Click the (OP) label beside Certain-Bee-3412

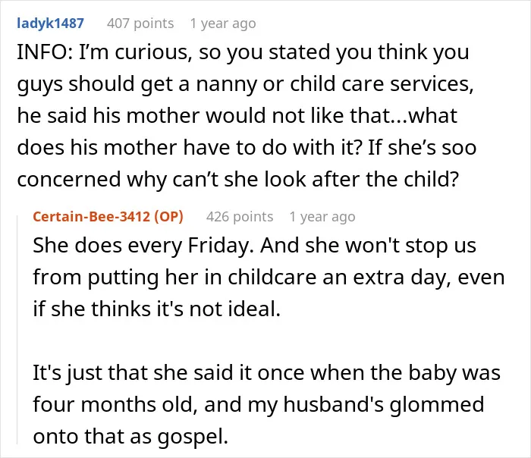168,216
